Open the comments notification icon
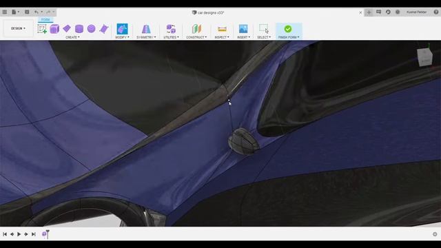Viewport: 441px width, 248px height. tap(378, 12)
